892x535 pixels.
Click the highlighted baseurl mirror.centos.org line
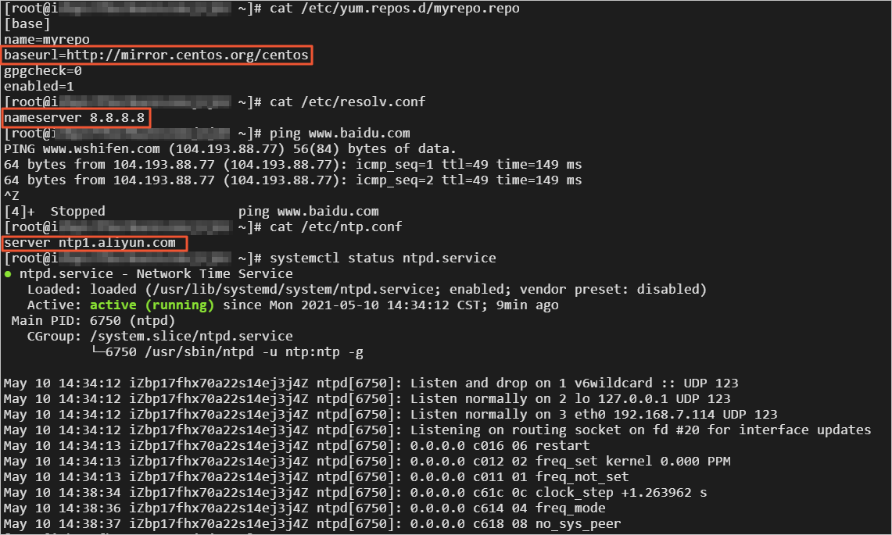[156, 55]
